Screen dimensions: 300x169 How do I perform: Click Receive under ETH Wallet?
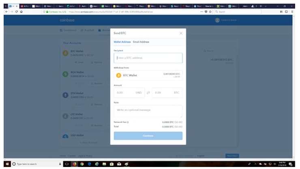[96, 104]
